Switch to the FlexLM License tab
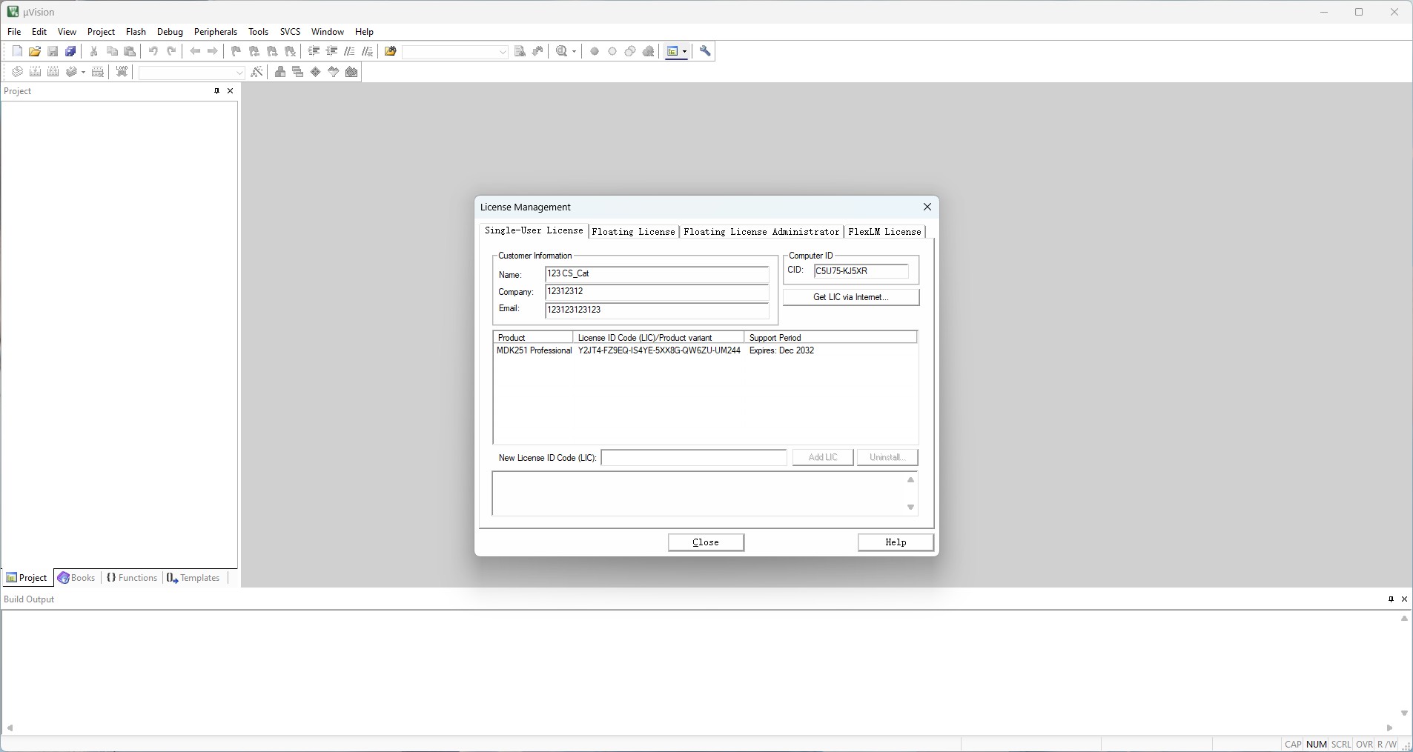The height and width of the screenshot is (752, 1413). click(884, 232)
